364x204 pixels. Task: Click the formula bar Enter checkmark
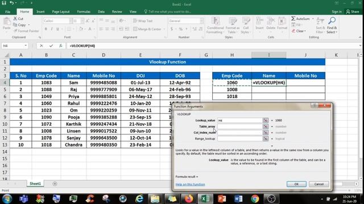pyautogui.click(x=51, y=46)
